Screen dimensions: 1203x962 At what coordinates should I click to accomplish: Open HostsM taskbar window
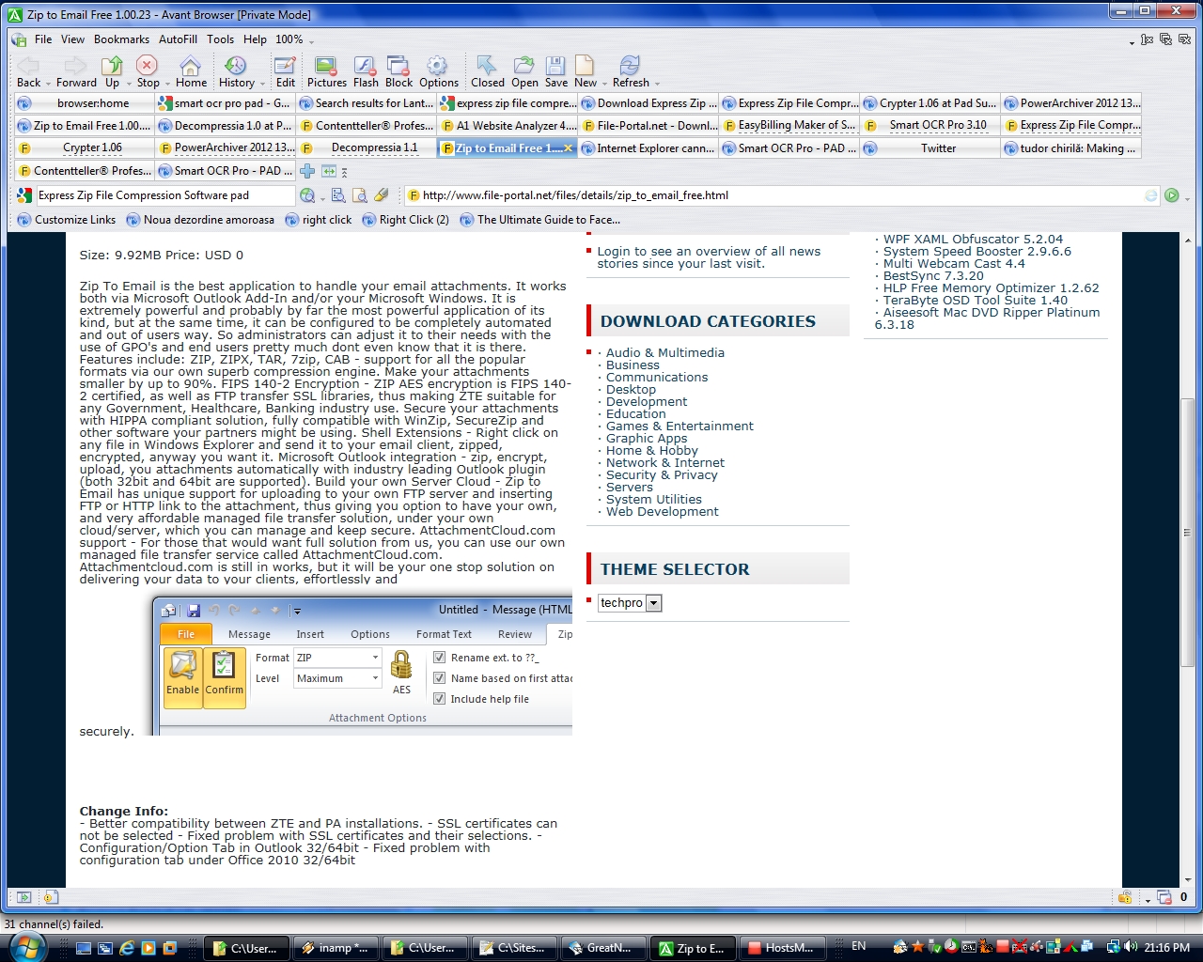pyautogui.click(x=782, y=948)
